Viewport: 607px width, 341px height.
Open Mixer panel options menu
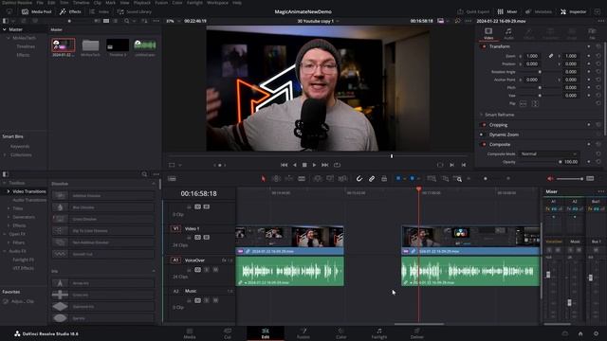[600, 191]
